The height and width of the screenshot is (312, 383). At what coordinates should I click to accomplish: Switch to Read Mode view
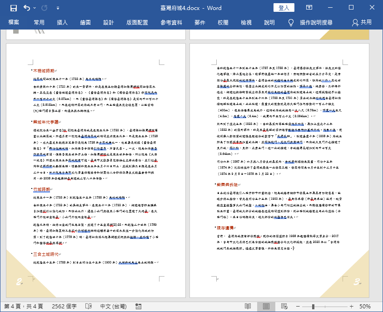coord(248,307)
